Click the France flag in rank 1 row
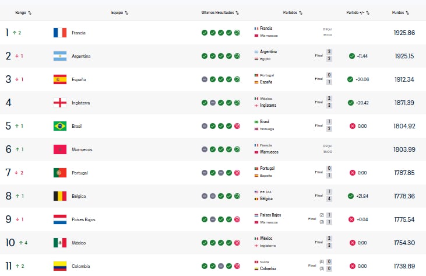 click(x=60, y=33)
